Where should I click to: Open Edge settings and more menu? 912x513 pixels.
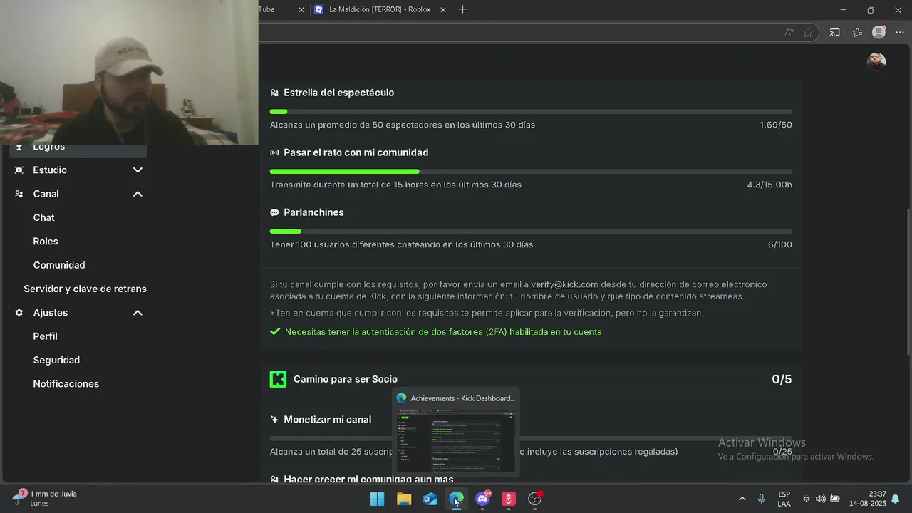tap(900, 32)
